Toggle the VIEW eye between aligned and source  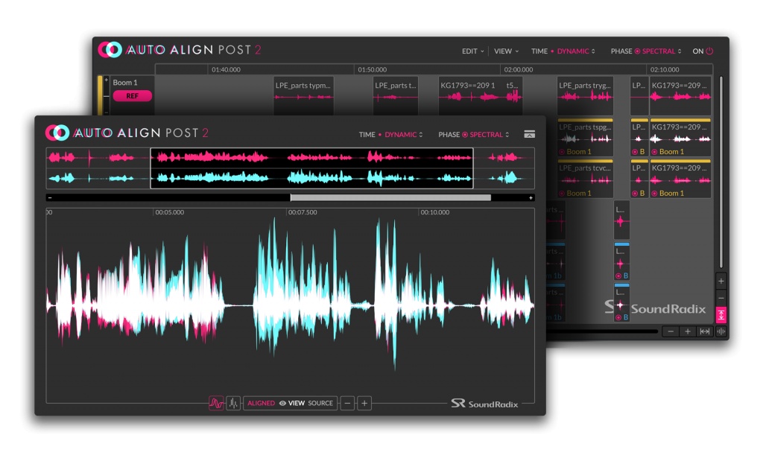pos(282,403)
